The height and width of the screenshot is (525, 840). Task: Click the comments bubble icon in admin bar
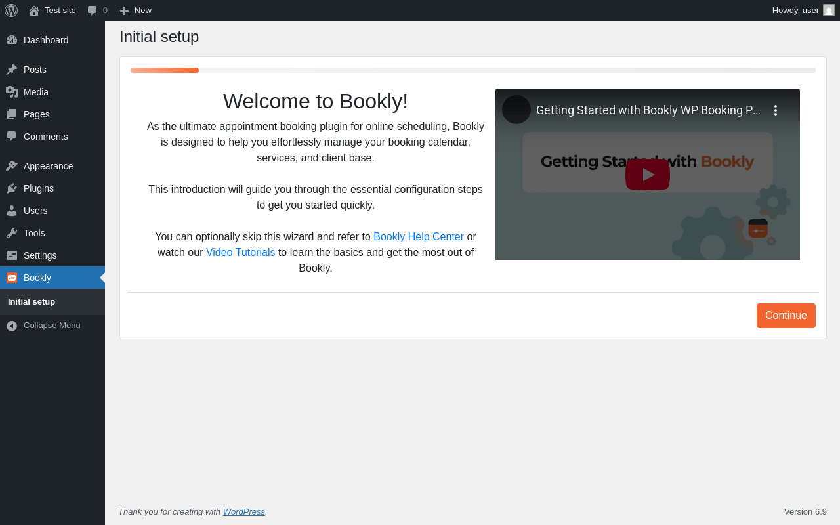(x=93, y=10)
